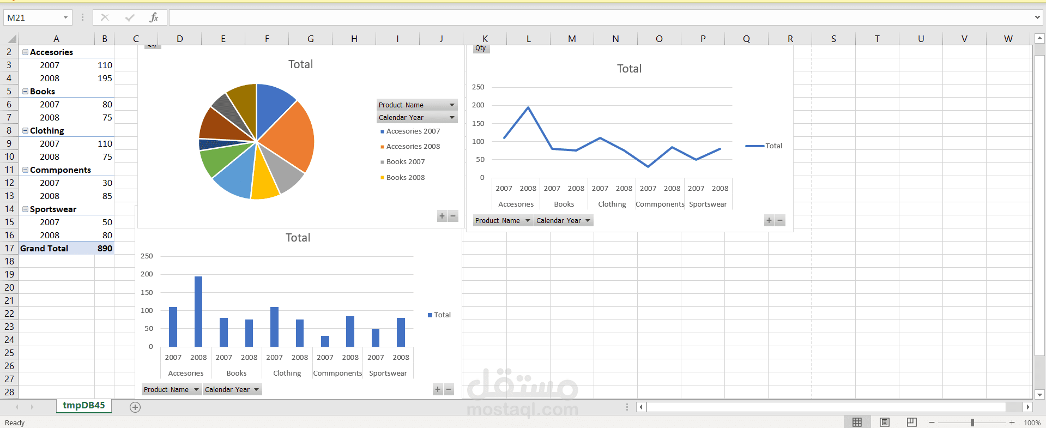Click the Name Box showing M21
This screenshot has width=1046, height=428.
(x=32, y=17)
